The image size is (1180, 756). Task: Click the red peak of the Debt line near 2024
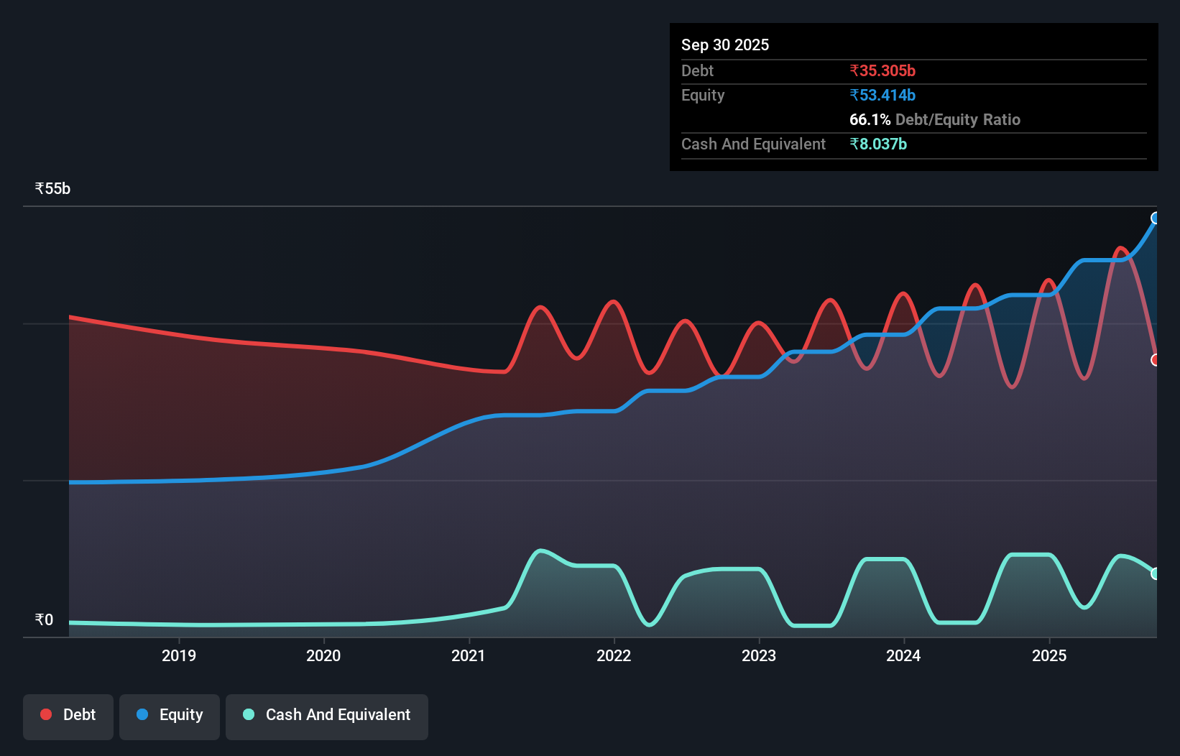point(903,292)
